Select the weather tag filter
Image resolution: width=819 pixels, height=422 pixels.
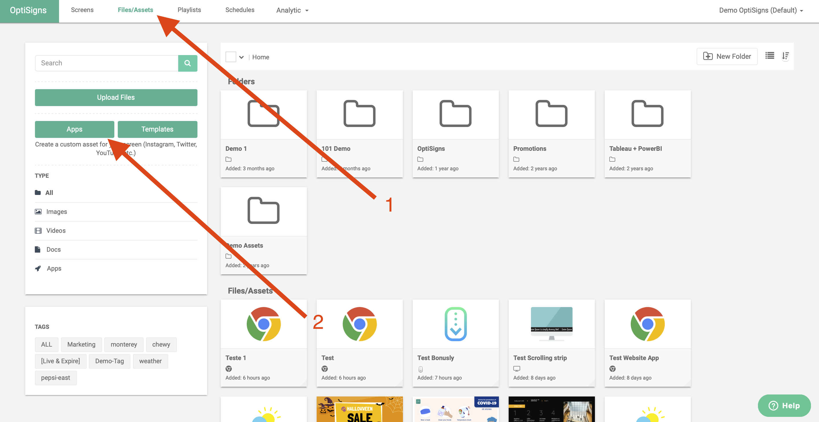coord(150,361)
